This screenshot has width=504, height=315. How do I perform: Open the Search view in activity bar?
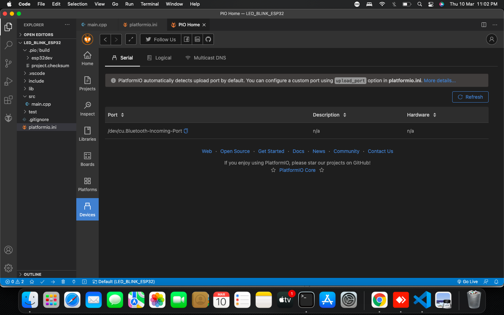[8, 45]
